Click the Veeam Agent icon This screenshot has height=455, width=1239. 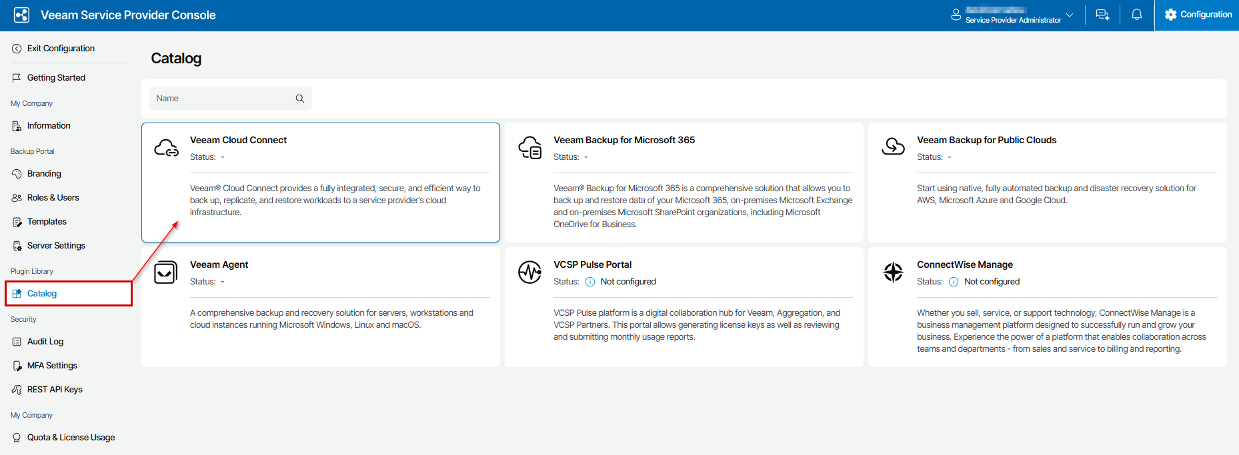click(165, 272)
